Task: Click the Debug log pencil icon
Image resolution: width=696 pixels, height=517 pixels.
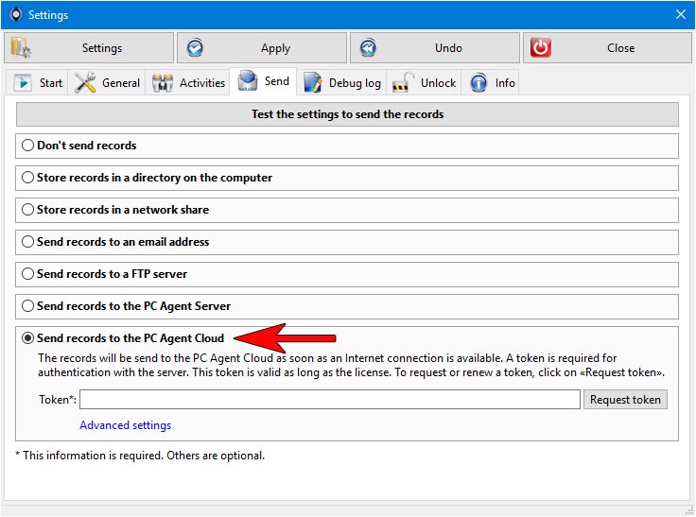Action: (x=313, y=82)
